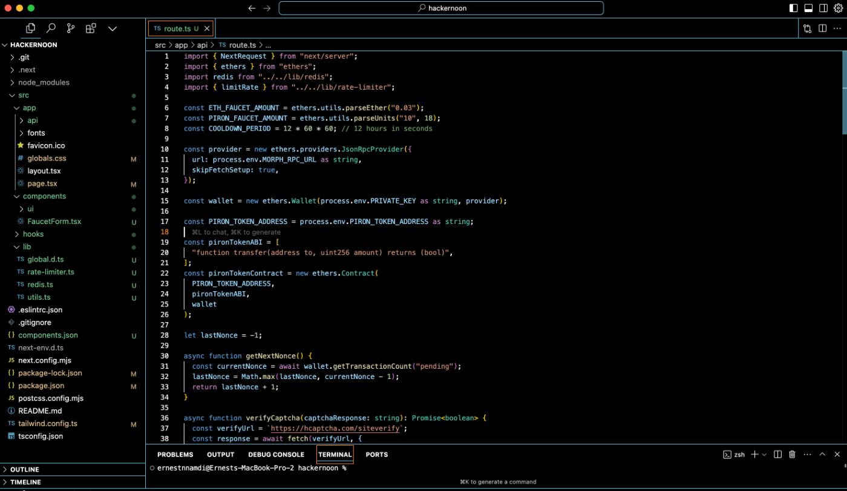
Task: Open editor More Actions ellipsis
Action: point(837,28)
